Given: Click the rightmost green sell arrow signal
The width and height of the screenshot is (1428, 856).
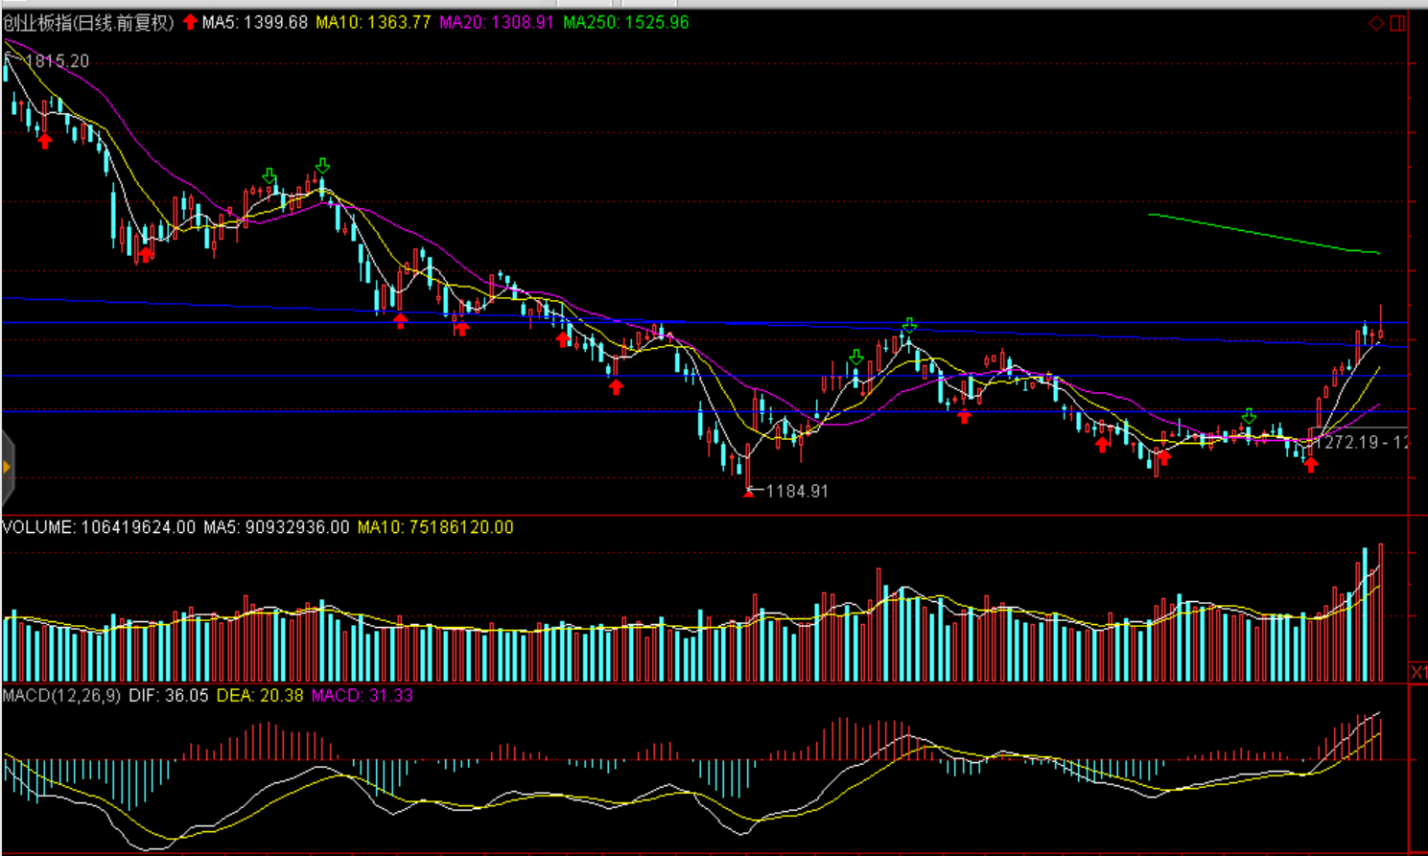Looking at the screenshot, I should click(x=1249, y=417).
